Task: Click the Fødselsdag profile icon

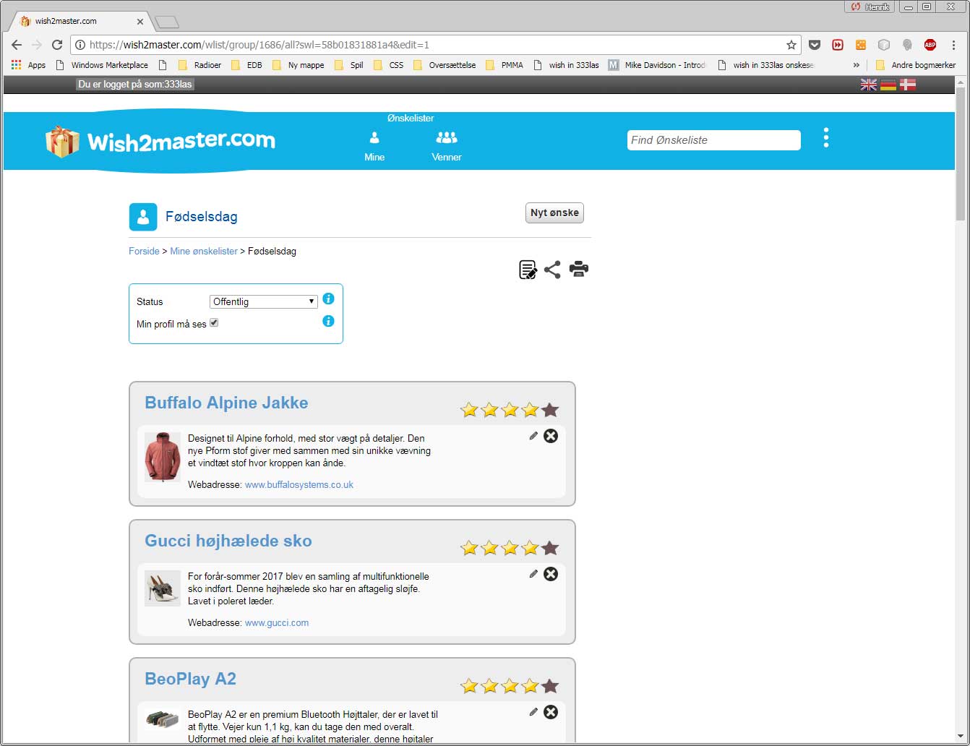Action: pyautogui.click(x=143, y=217)
